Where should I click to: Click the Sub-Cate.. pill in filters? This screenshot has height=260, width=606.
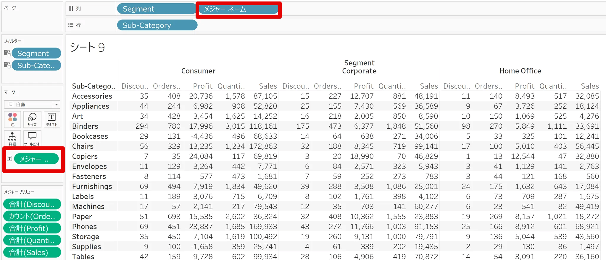36,65
